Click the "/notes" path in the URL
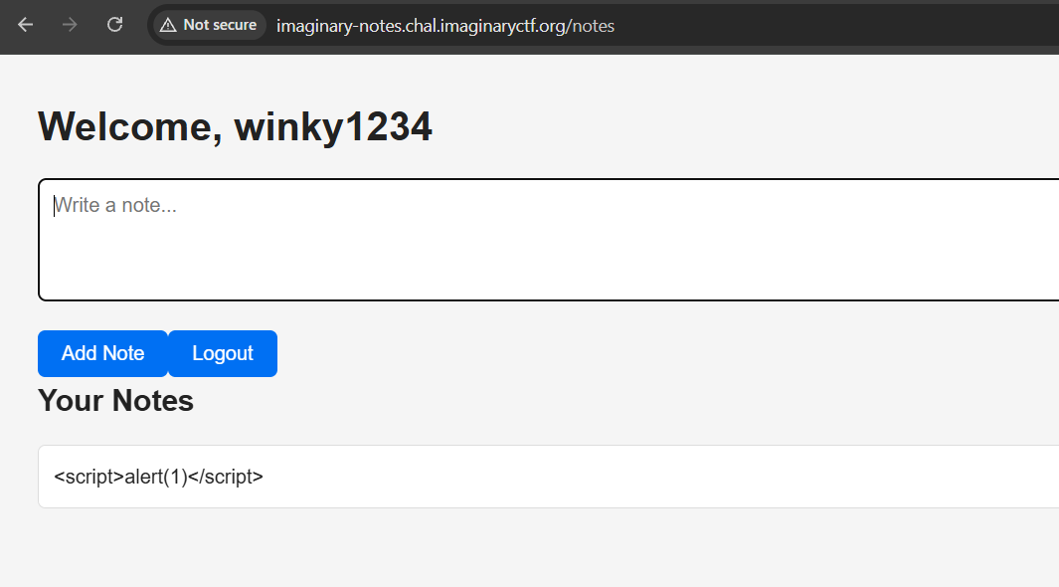Viewport: 1059px width, 587px height. tap(592, 26)
